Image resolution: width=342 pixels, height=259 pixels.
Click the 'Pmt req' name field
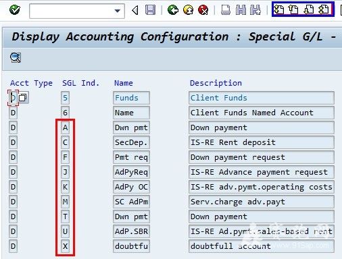131,157
